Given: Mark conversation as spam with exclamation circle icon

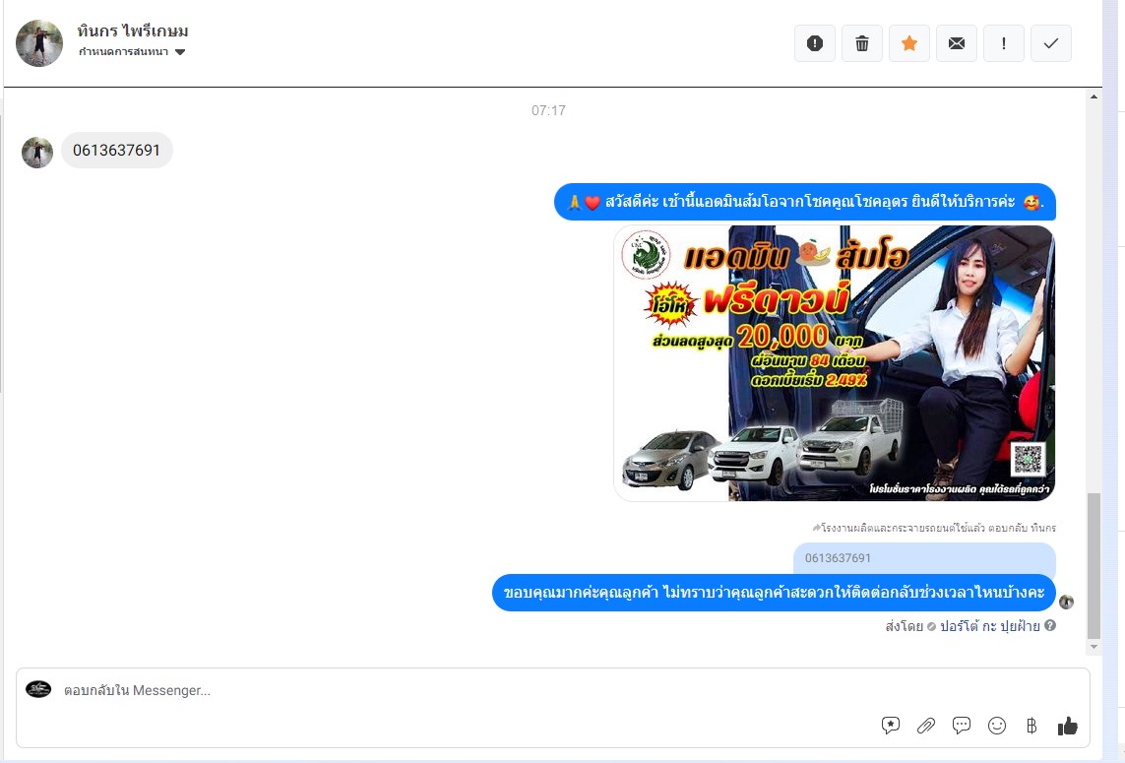Looking at the screenshot, I should (x=814, y=43).
